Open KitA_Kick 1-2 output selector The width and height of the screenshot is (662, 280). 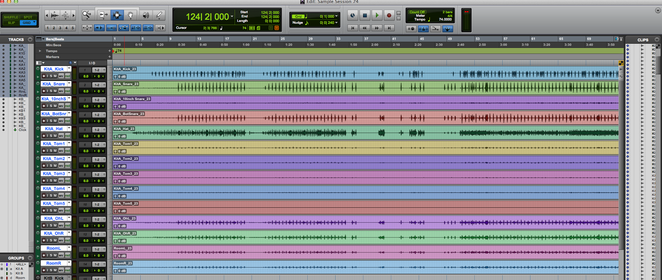pos(97,70)
